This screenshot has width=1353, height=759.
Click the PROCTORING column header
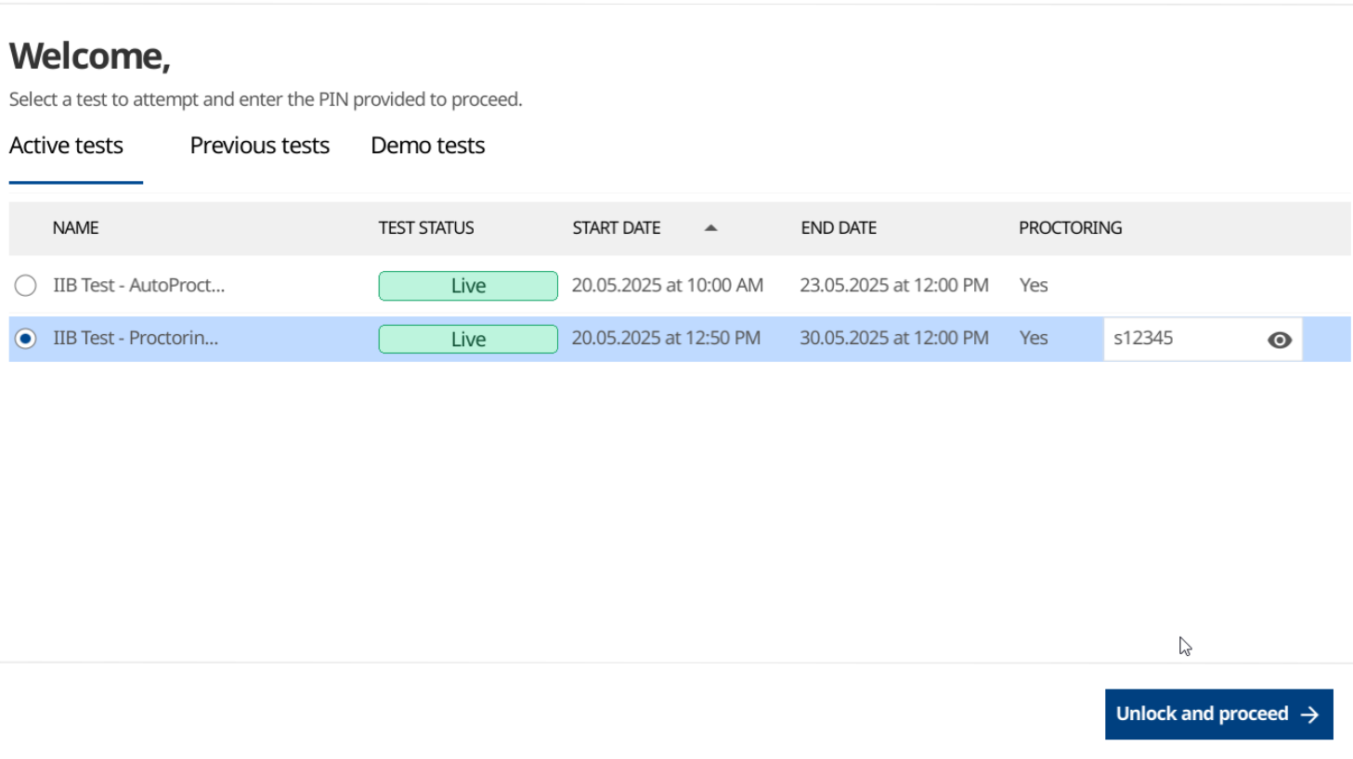point(1070,227)
